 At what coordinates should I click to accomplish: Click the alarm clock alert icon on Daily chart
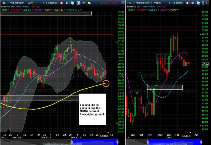pos(61,3)
